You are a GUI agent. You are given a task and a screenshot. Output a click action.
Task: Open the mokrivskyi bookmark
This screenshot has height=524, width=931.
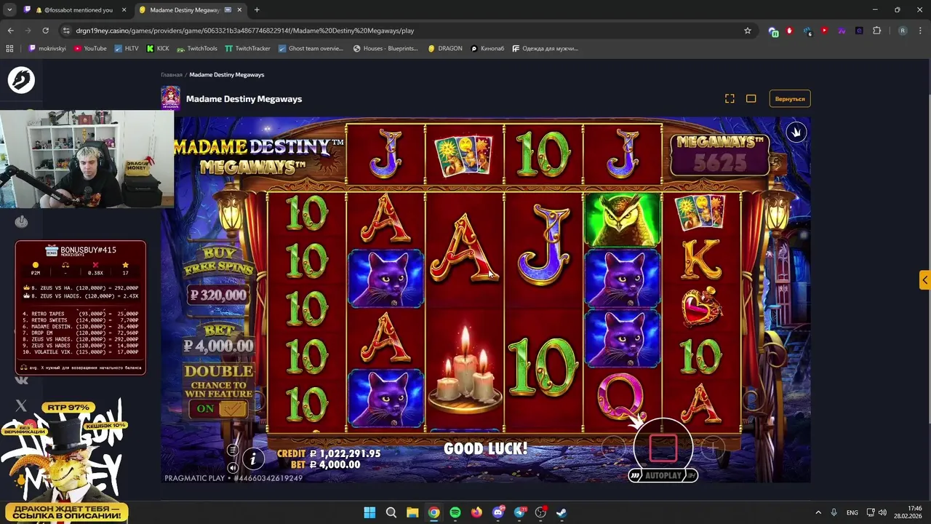[x=47, y=49]
